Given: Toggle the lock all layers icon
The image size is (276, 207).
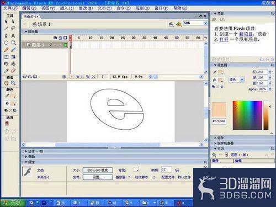Looking at the screenshot, I should [x=60, y=38].
